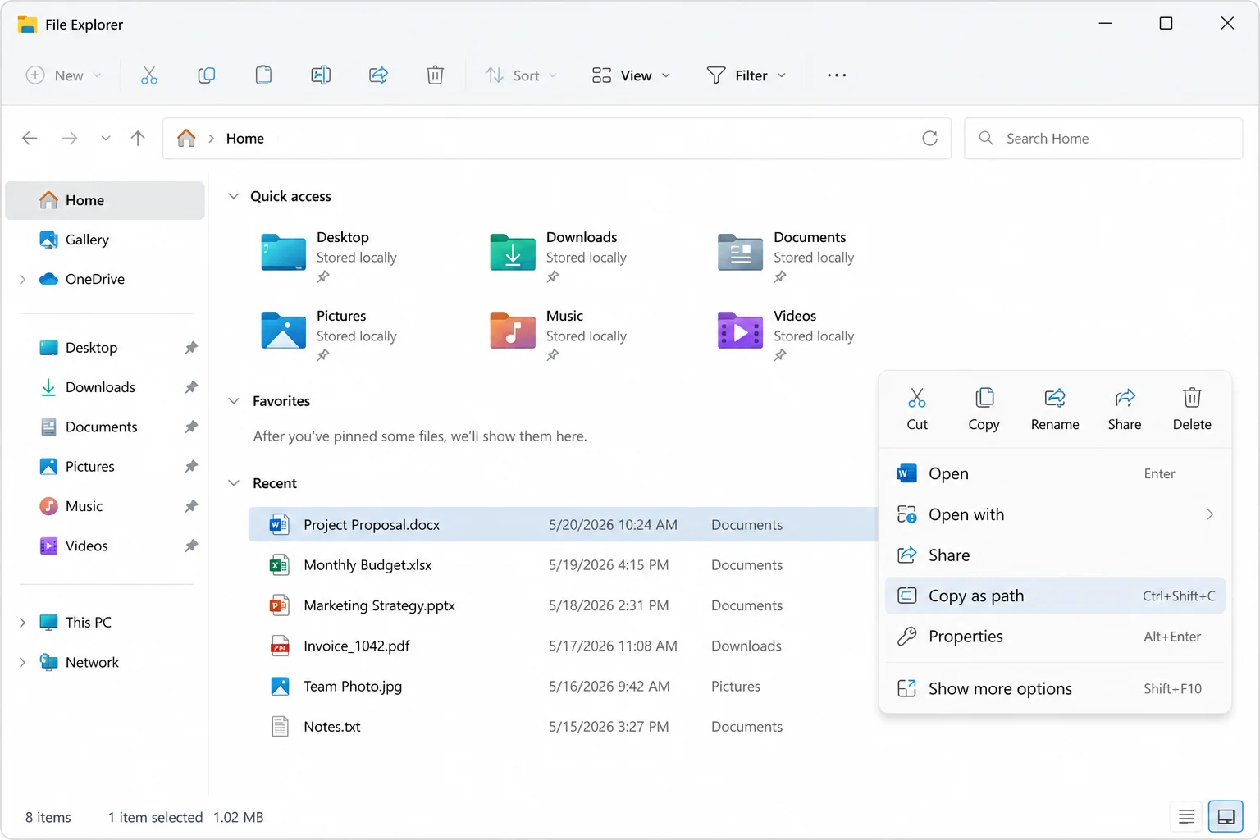Click the Rename icon in the top toolbar
The image size is (1260, 840).
click(x=321, y=75)
